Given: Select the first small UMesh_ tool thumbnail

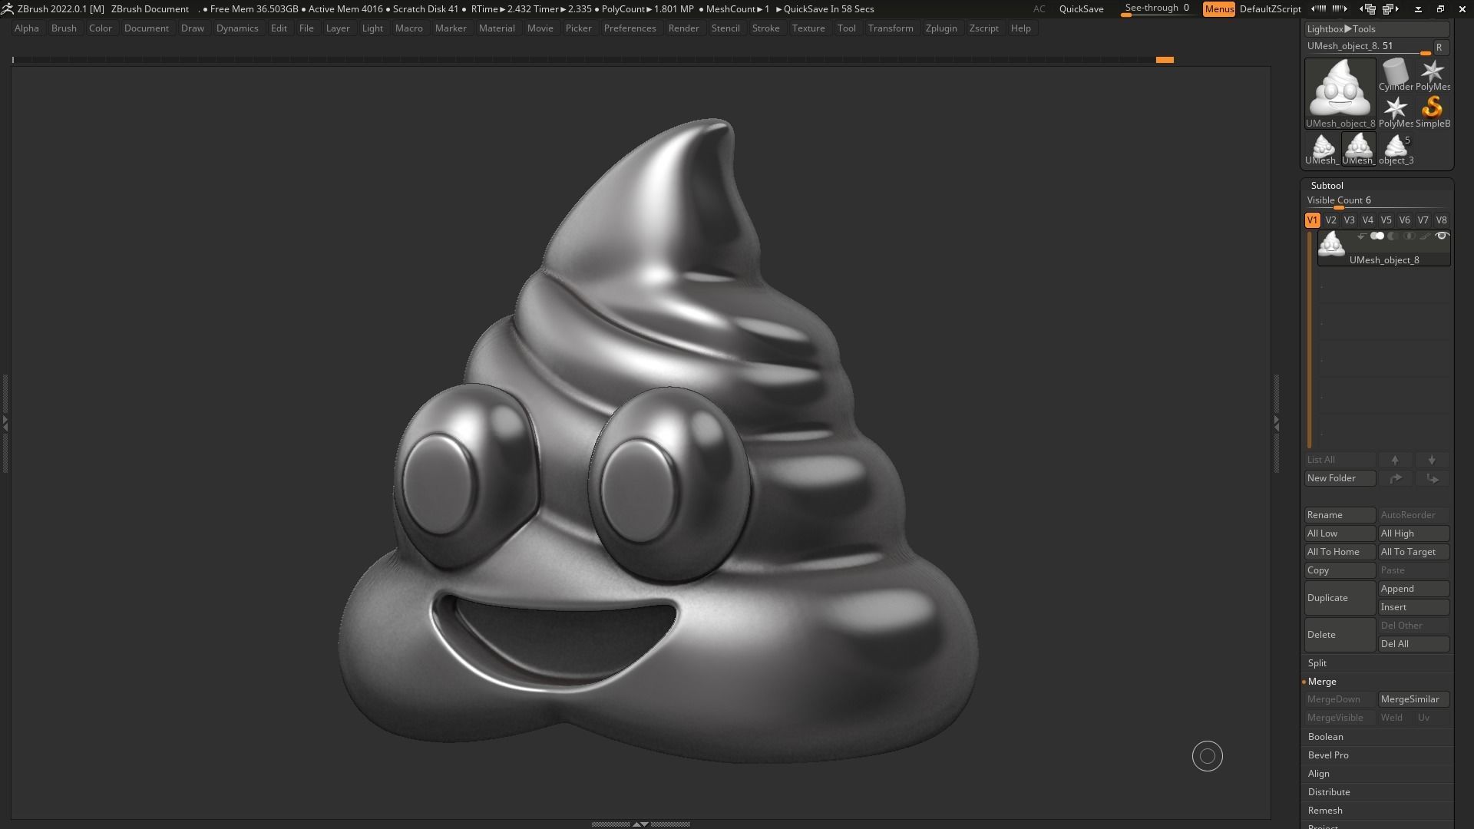Looking at the screenshot, I should (x=1322, y=149).
